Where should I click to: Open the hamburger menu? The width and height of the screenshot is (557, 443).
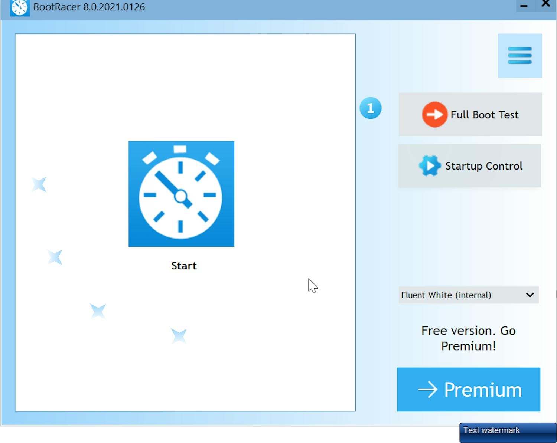click(x=520, y=56)
